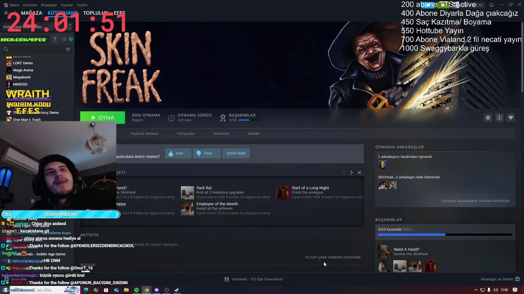
Task: Open Spotify from the taskbar
Action: click(136, 290)
